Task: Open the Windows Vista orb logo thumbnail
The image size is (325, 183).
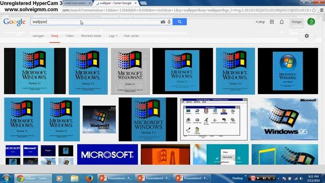Action: 288,71
